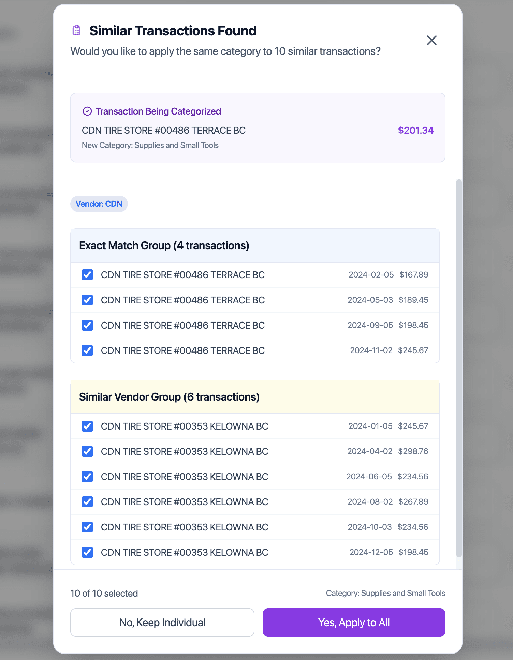Uncheck the Kelowna transaction dated 2024-08-02
Viewport: 513px width, 660px height.
(87, 502)
